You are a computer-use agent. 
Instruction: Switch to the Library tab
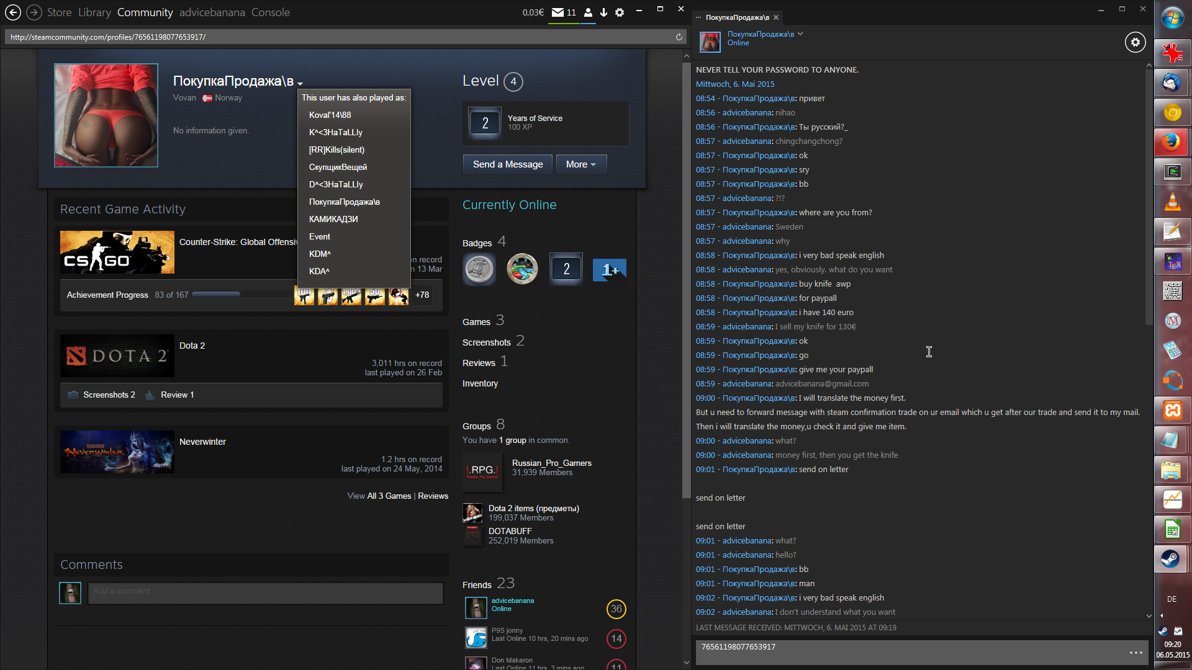tap(94, 12)
